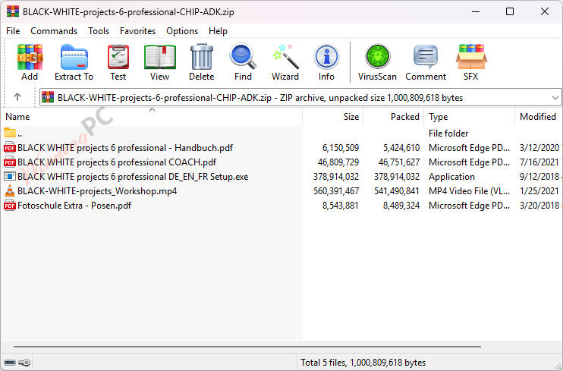Click PDF icon of Fotoschule Extra - Posen.pdf
This screenshot has width=563, height=371.
tap(10, 206)
